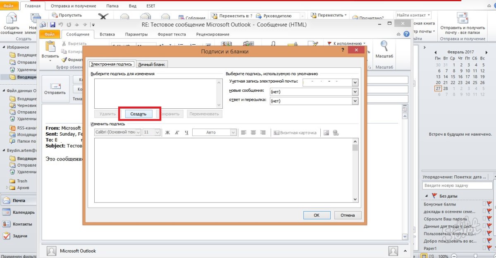496x258 pixels.
Task: Click the Отправить envelope button
Action: (55, 88)
